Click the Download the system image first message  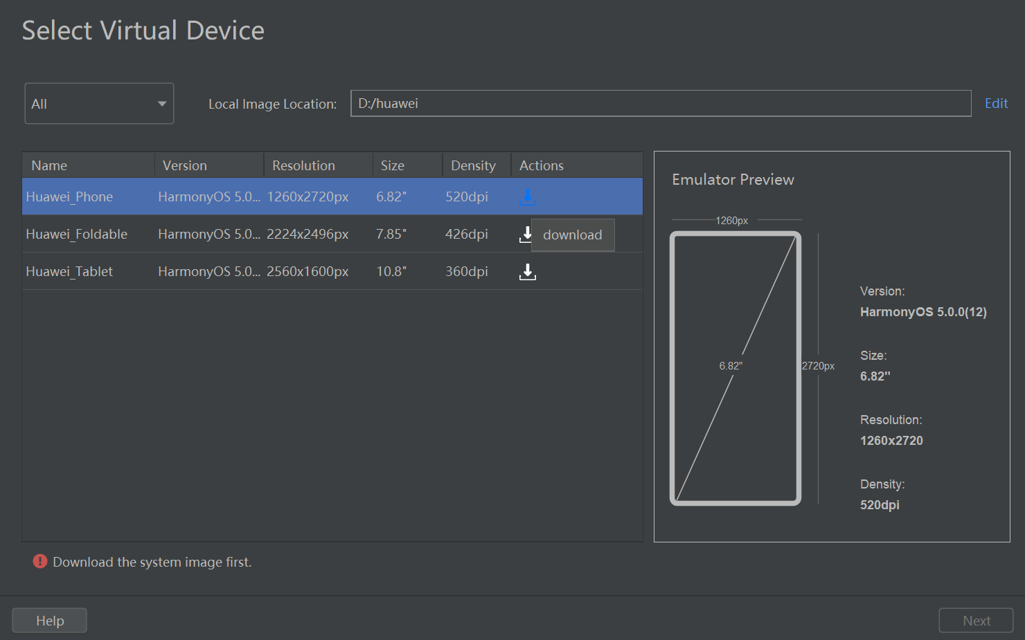pyautogui.click(x=152, y=562)
